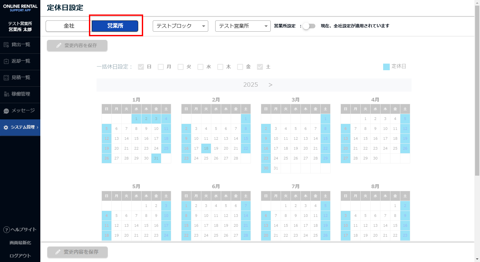Go to next year with > arrow
The height and width of the screenshot is (262, 480).
[270, 85]
